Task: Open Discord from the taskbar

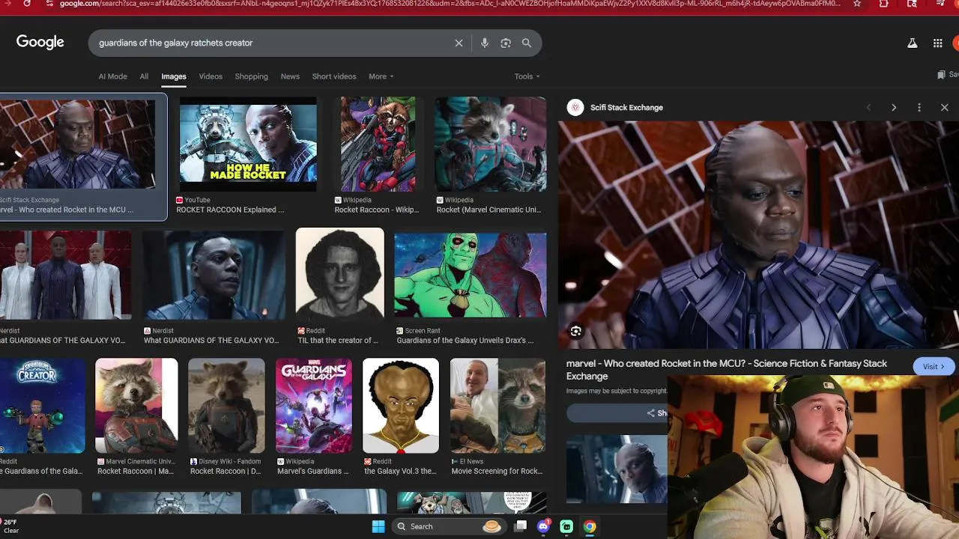Action: coord(544,526)
